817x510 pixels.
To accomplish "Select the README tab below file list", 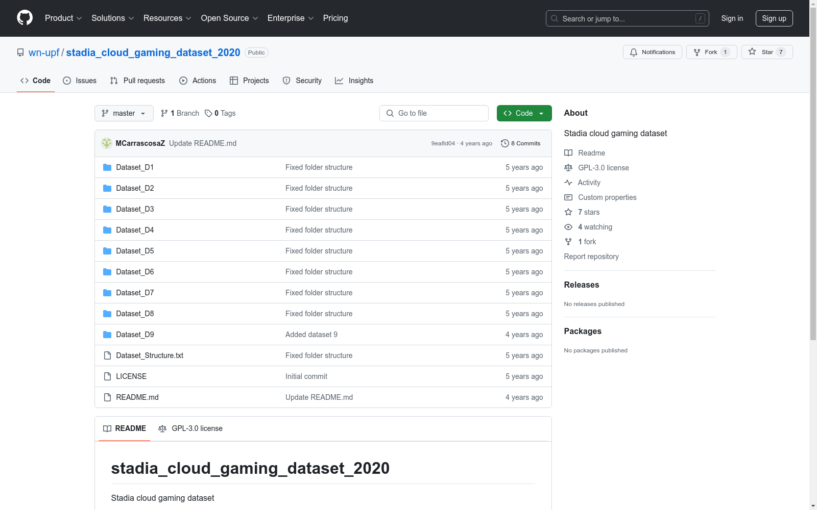I will 125,428.
